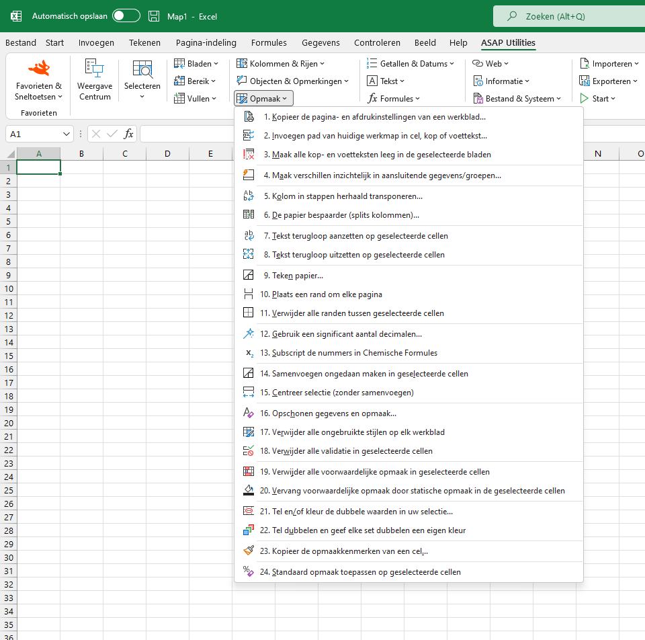Open the Bereik dropdown
The height and width of the screenshot is (640, 645).
[195, 81]
